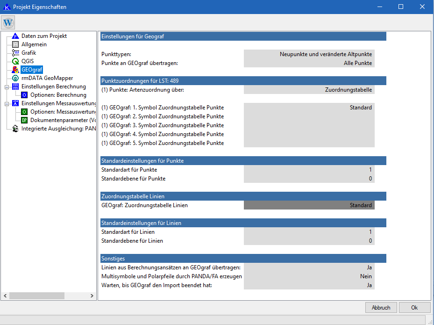
Task: Select the Daten zum Projekt tree icon
Action: pyautogui.click(x=15, y=36)
